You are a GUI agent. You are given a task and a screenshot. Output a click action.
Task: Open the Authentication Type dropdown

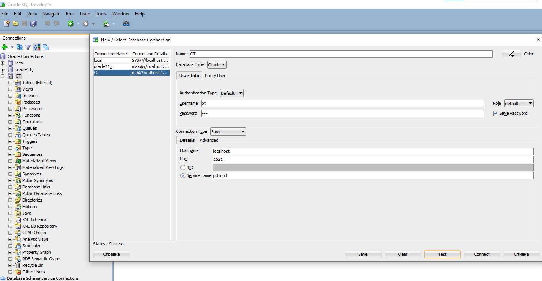[232, 93]
